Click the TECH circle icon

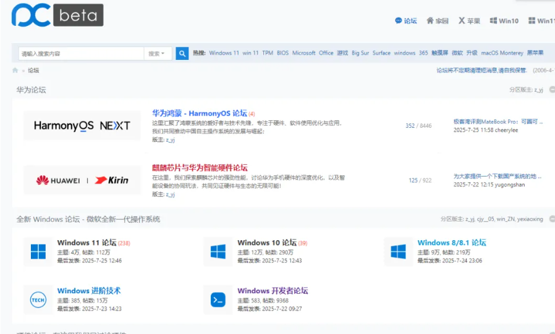38,299
